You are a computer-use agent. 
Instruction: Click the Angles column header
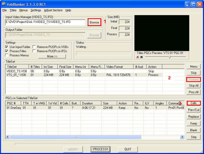160,103
